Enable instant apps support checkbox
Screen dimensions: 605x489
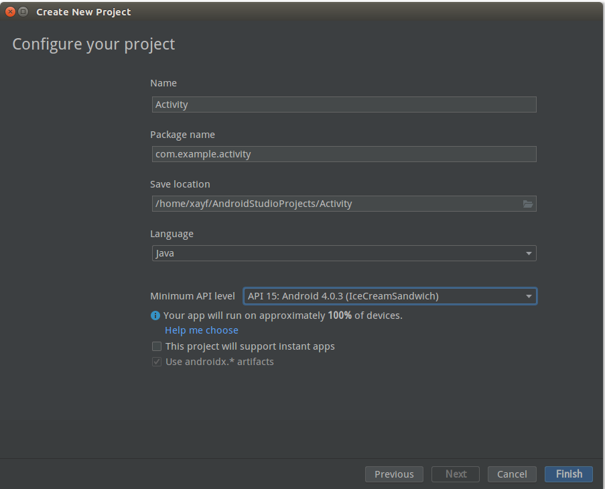pos(157,346)
